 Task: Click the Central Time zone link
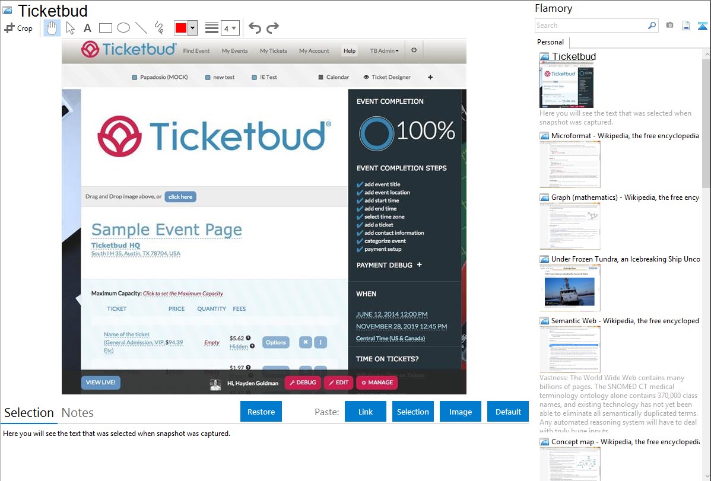click(391, 338)
